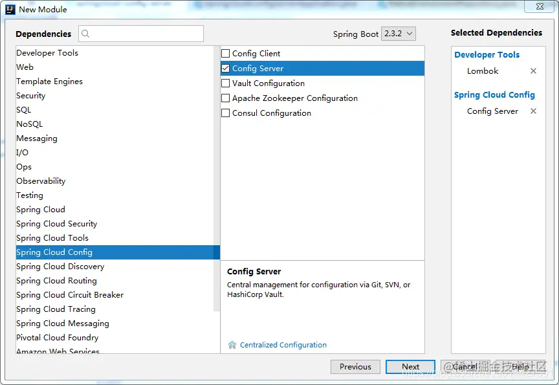The height and width of the screenshot is (385, 559).
Task: Click the IntelliJ logo in title bar
Action: tap(10, 9)
